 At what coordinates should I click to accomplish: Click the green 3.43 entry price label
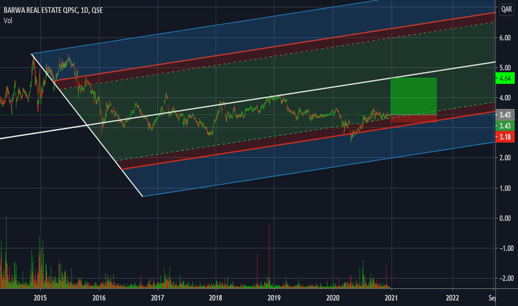[x=505, y=126]
